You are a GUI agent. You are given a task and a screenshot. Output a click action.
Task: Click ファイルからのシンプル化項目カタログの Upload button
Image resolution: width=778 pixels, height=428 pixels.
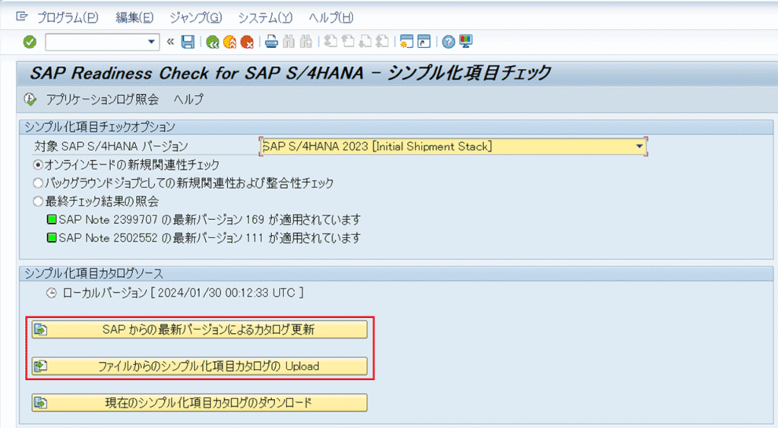[200, 366]
